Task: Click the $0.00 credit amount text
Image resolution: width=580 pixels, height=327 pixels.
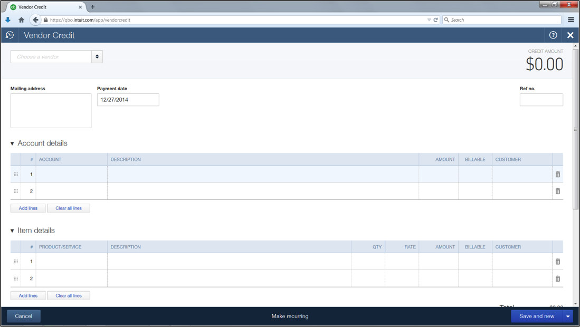Action: tap(545, 64)
